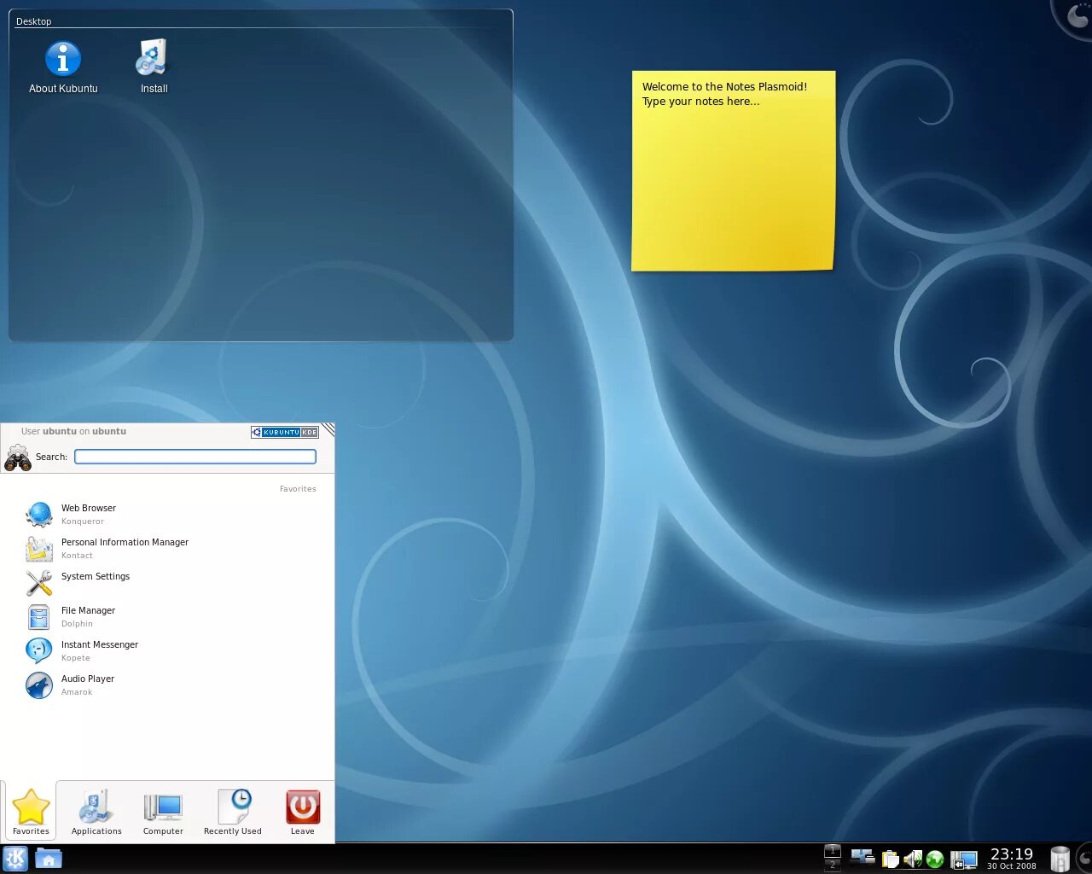This screenshot has width=1092, height=874.
Task: Open the volume mixer tray icon
Action: (912, 859)
